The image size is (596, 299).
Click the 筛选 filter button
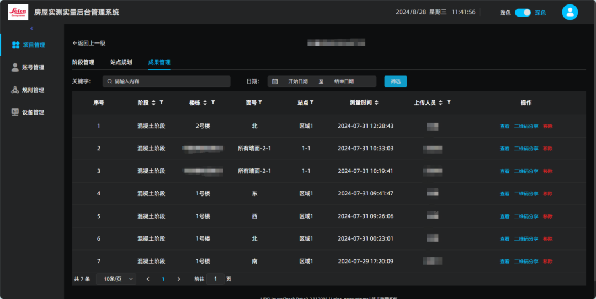click(396, 81)
